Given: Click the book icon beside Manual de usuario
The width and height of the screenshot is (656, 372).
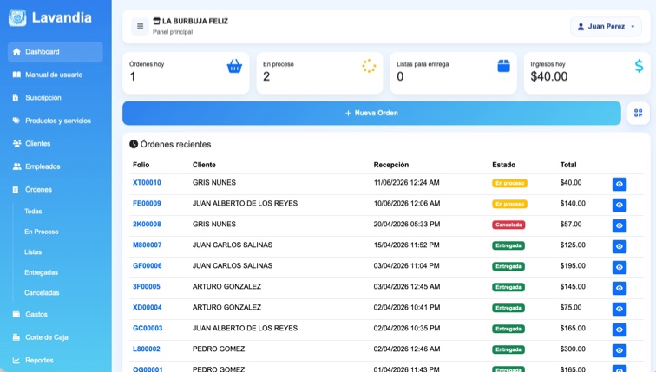Looking at the screenshot, I should [16, 75].
